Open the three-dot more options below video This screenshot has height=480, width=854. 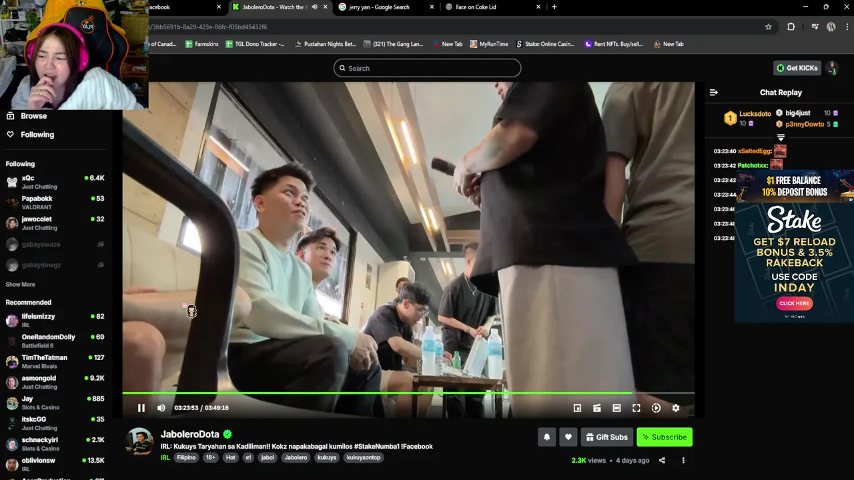coord(683,461)
